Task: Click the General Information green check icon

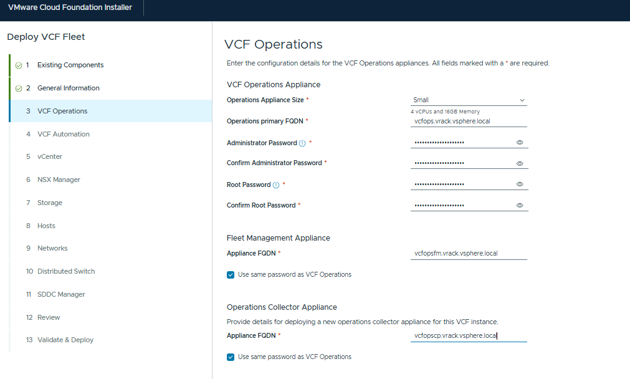Action: point(19,89)
